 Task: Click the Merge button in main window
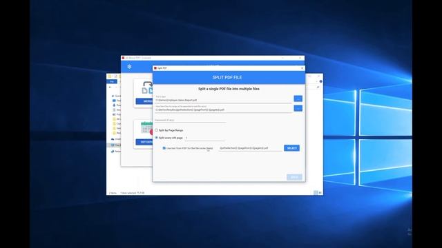(x=144, y=101)
